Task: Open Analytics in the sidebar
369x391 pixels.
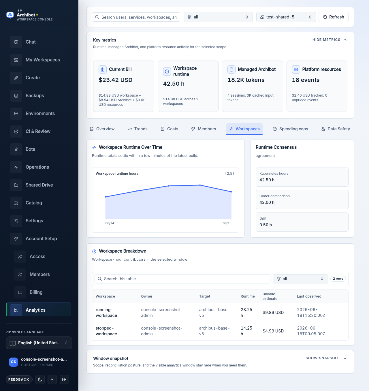Action: [x=39, y=310]
